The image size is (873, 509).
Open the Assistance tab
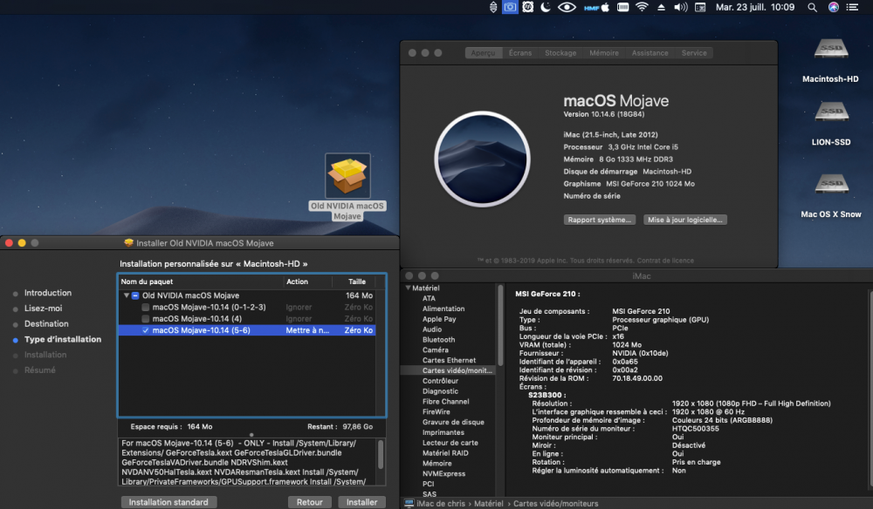coord(650,53)
